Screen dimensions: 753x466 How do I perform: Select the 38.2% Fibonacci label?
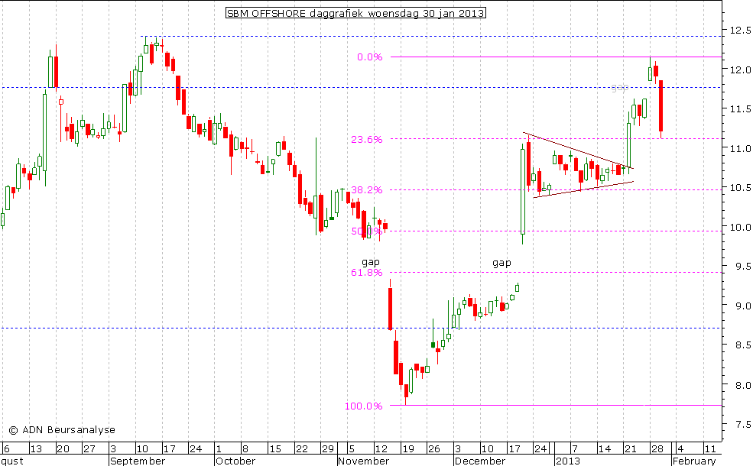click(x=367, y=190)
